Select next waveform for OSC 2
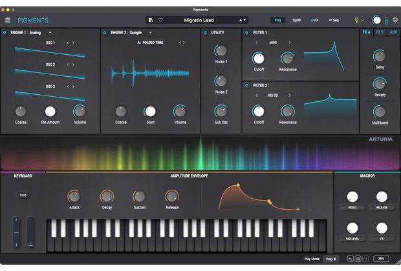 pyautogui.click(x=73, y=65)
